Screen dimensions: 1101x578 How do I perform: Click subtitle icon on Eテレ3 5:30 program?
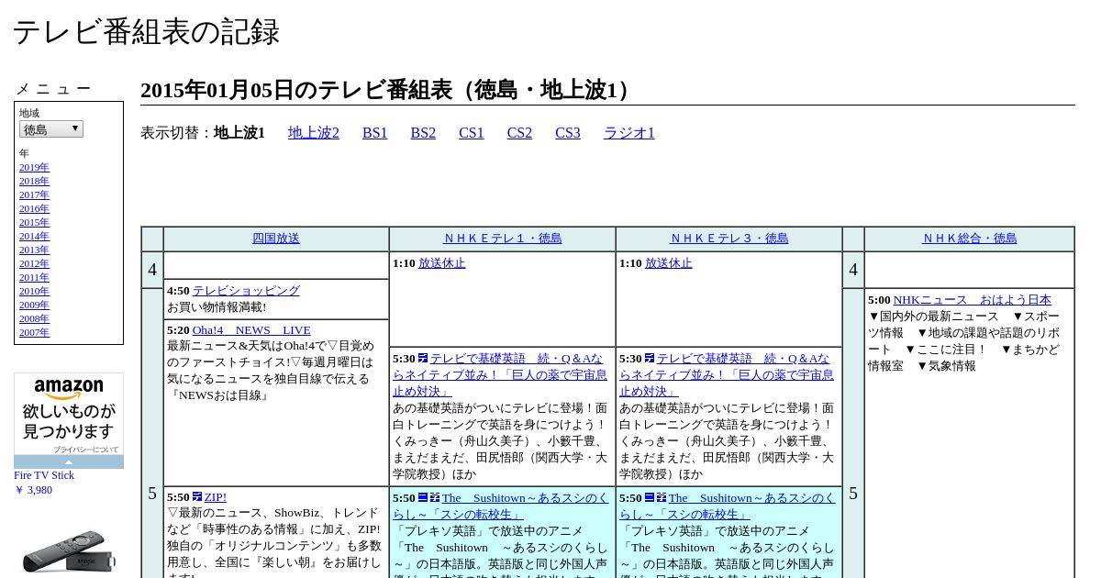coord(650,359)
